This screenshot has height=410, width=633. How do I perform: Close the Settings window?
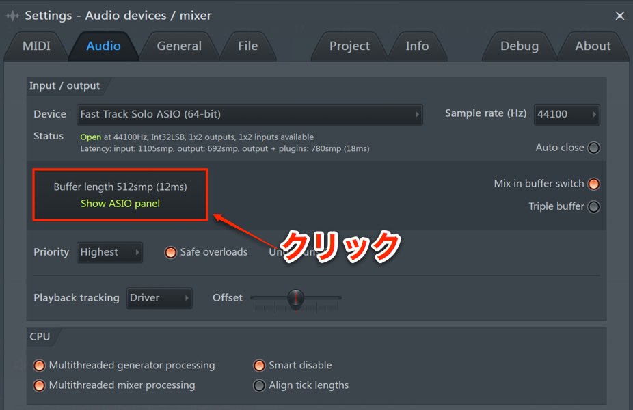click(620, 16)
